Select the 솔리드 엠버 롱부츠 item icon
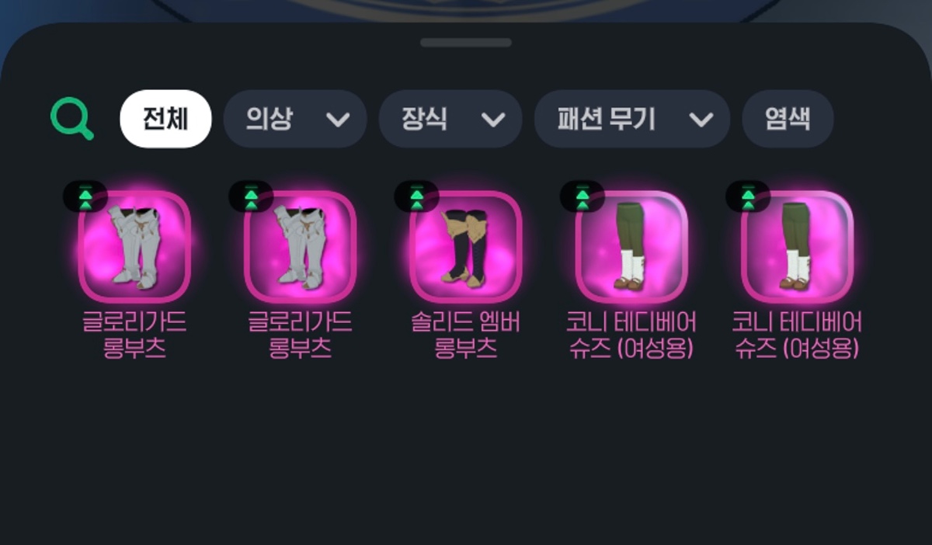 tap(465, 246)
